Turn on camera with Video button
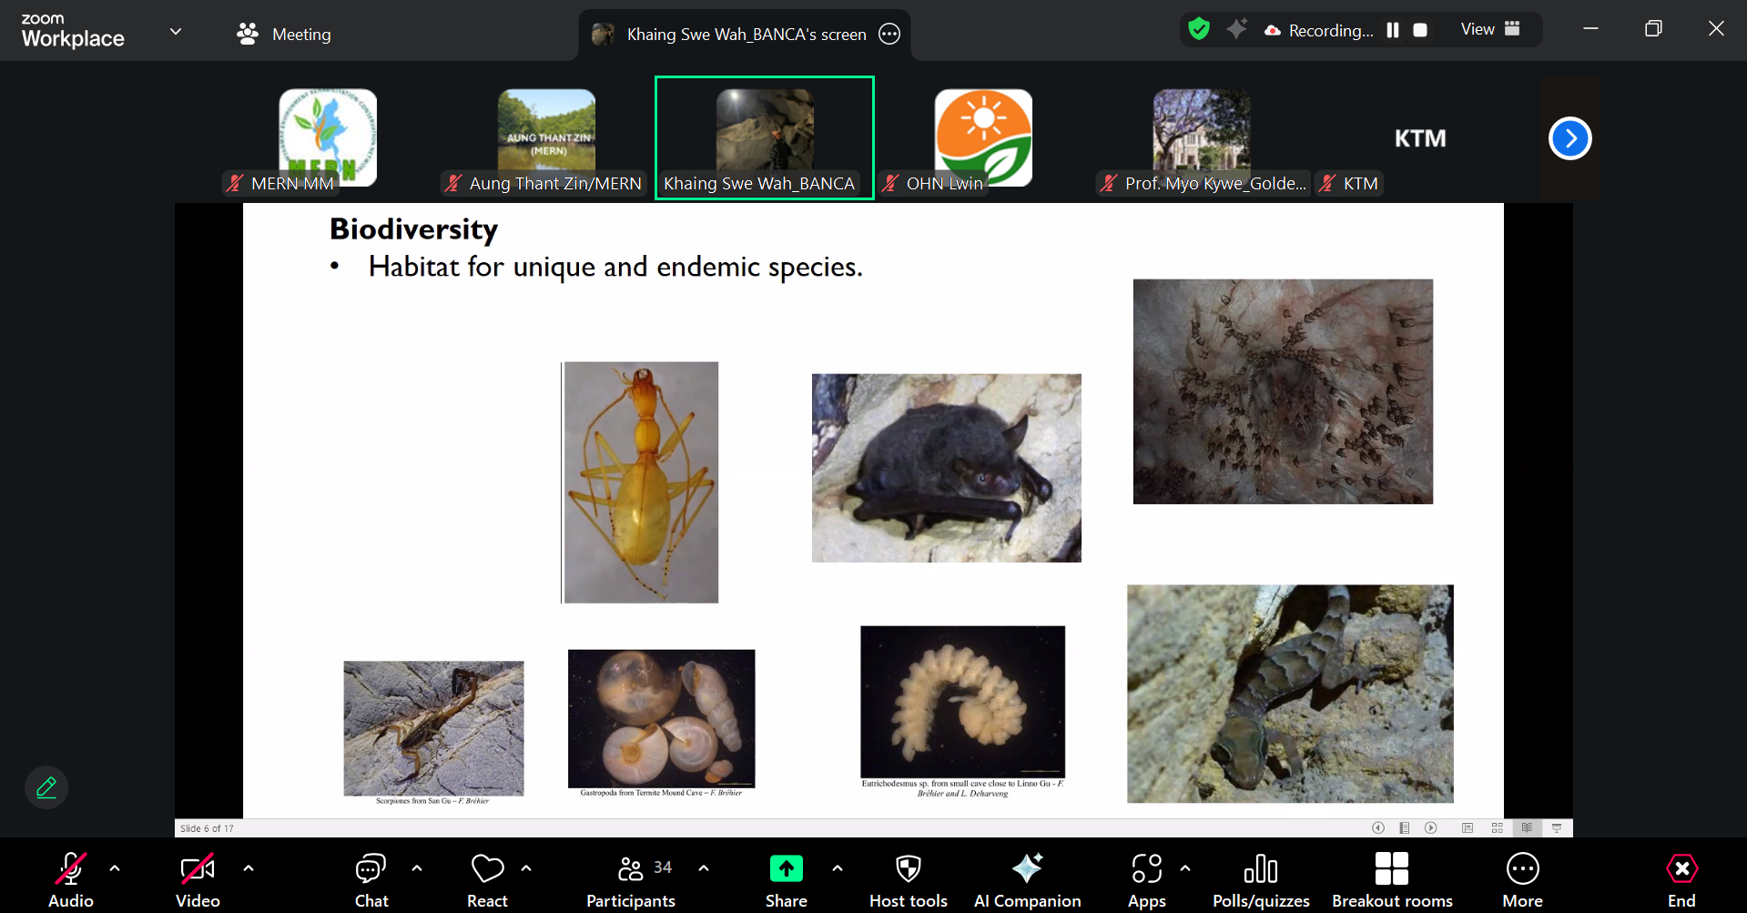This screenshot has height=913, width=1747. click(198, 878)
